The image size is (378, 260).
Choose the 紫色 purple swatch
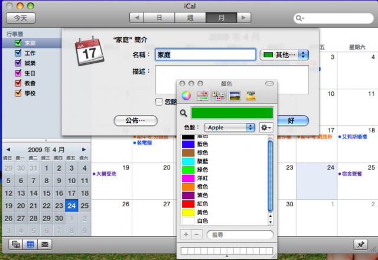(x=188, y=195)
